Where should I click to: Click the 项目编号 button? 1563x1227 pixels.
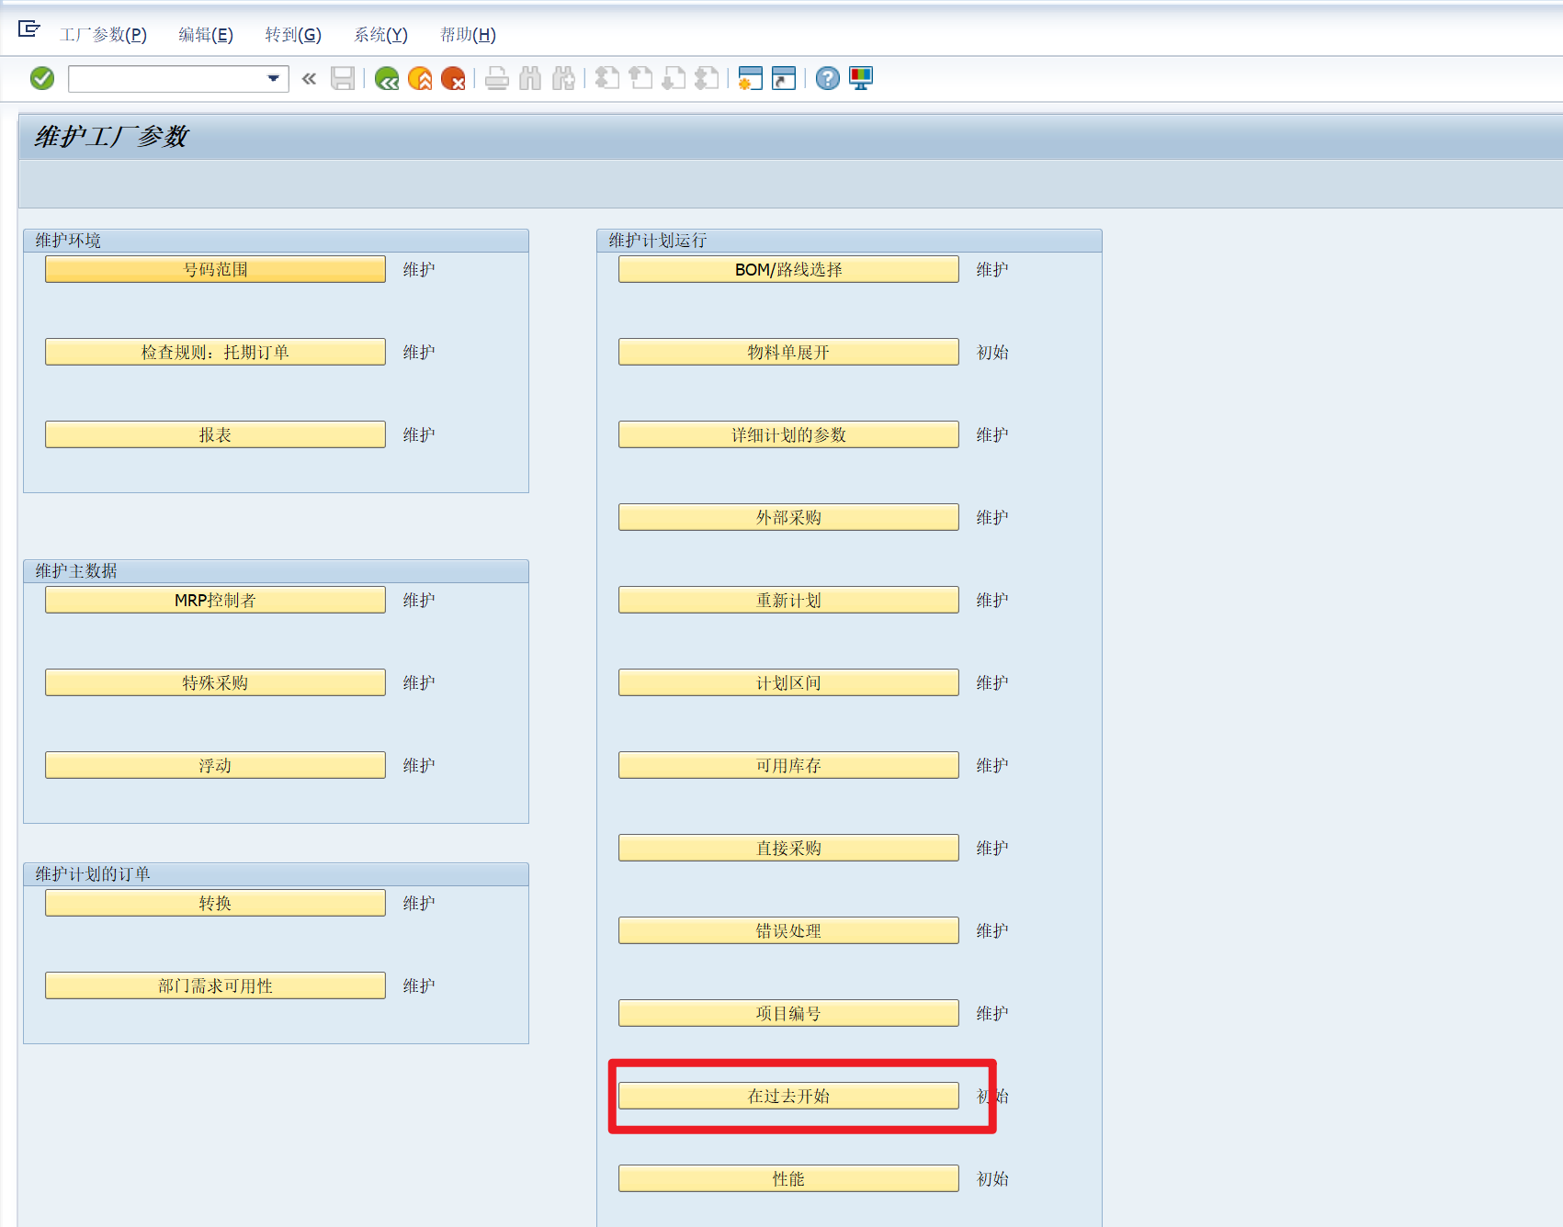click(788, 1013)
